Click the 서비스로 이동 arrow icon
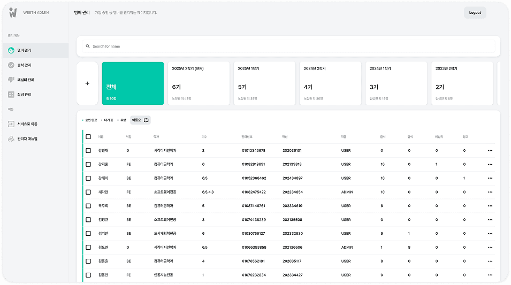This screenshot has width=511, height=285. tap(11, 124)
